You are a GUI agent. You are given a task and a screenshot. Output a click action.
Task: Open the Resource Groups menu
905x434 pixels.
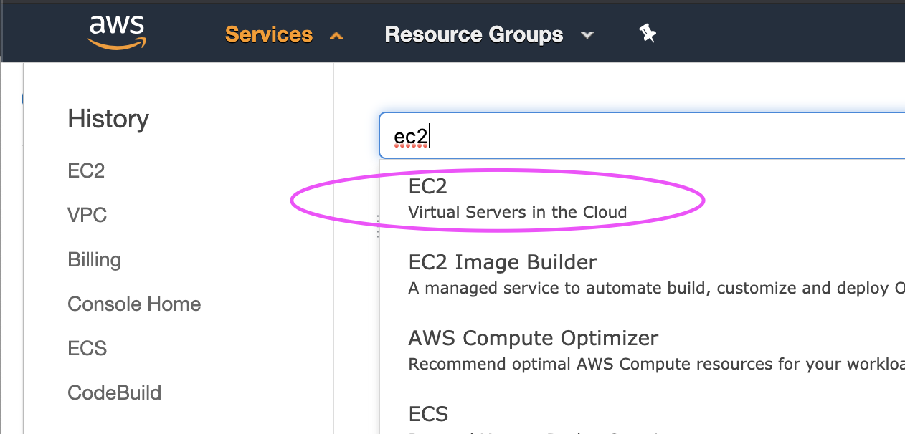[x=473, y=34]
